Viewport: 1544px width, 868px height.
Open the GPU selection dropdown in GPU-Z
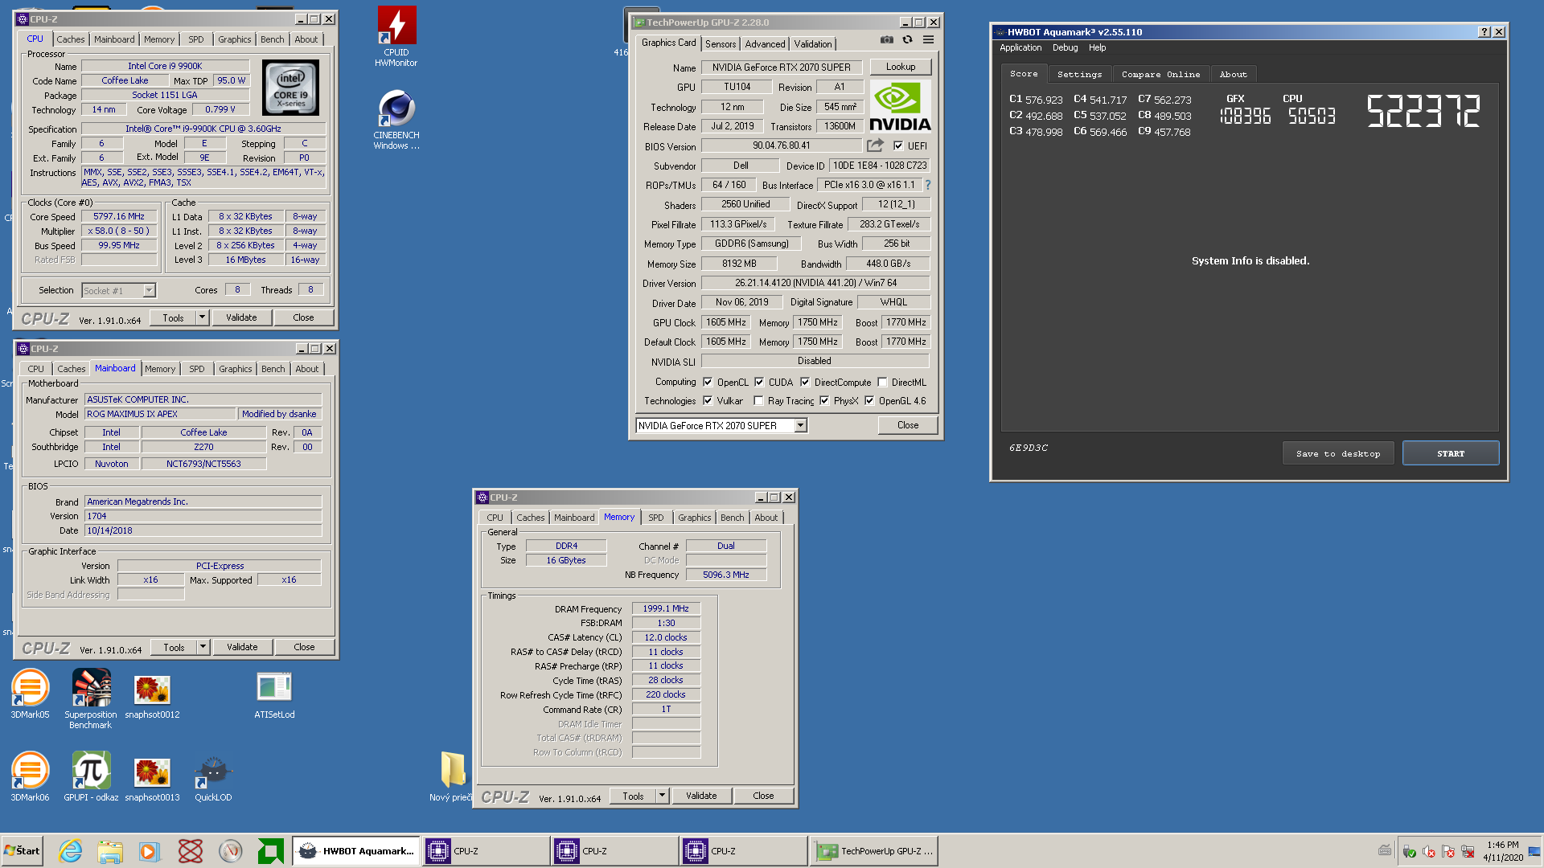pos(800,426)
